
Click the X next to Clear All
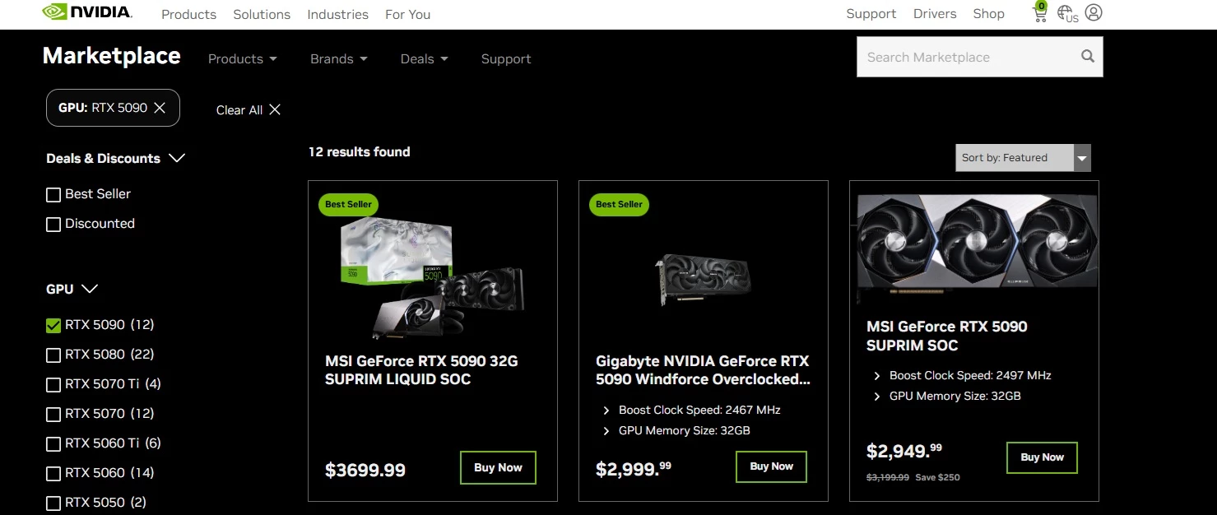(275, 109)
